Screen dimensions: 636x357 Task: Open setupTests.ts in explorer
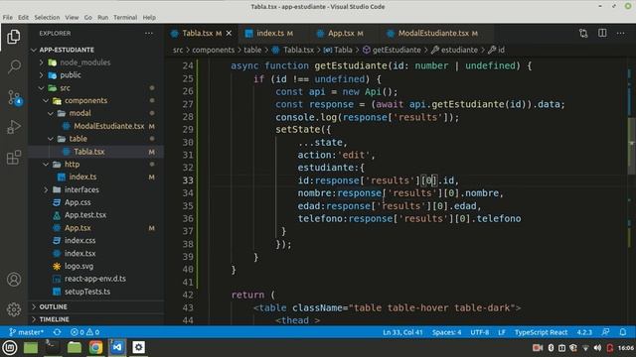(87, 292)
